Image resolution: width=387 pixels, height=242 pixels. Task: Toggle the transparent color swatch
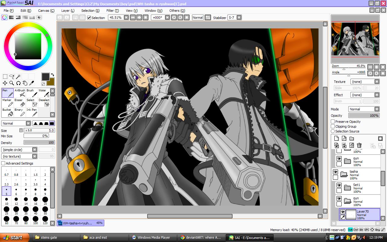click(x=43, y=84)
